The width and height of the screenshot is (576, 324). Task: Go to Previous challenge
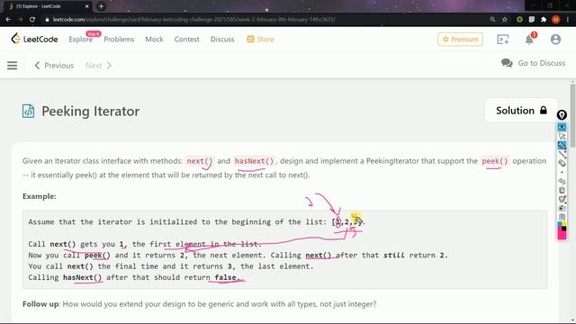54,66
